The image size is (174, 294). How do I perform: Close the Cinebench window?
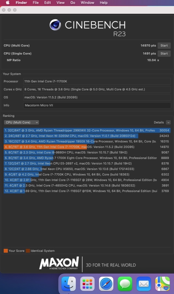coord(4,10)
